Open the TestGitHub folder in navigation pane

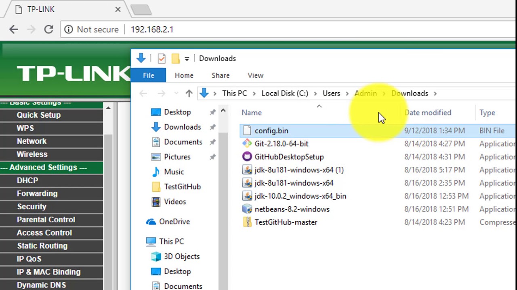[x=182, y=186]
